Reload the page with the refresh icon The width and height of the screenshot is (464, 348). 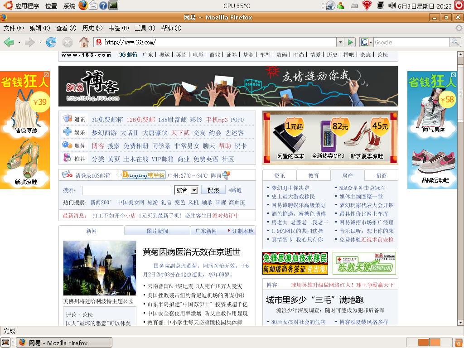51,42
